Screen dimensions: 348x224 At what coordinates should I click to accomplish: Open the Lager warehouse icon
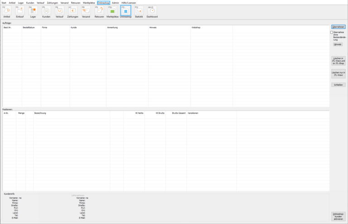(x=33, y=11)
